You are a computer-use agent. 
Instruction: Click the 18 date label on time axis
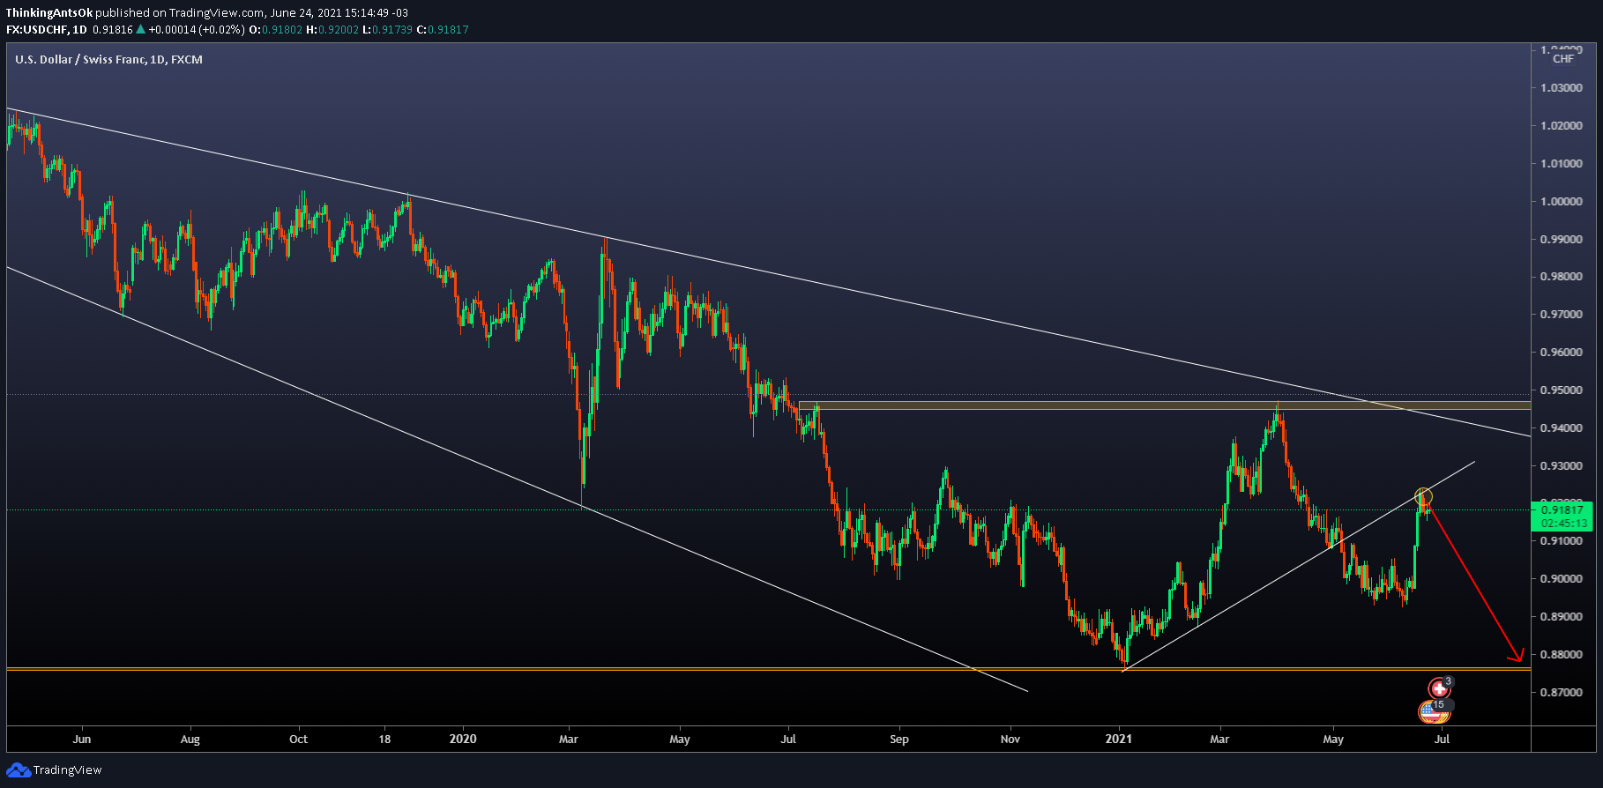(384, 740)
